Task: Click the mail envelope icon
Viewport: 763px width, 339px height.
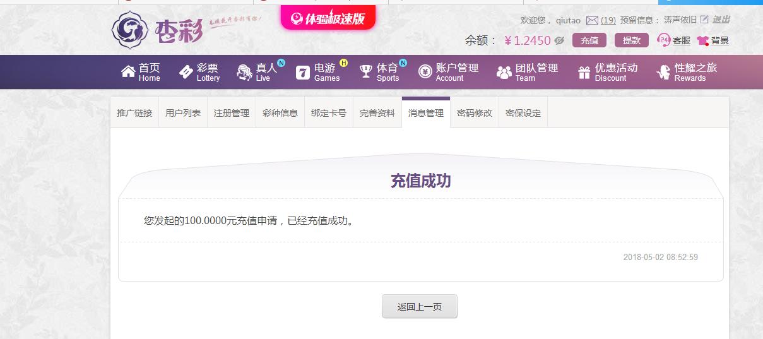Action: click(591, 20)
